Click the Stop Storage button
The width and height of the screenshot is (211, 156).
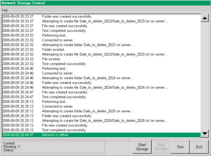point(161,147)
